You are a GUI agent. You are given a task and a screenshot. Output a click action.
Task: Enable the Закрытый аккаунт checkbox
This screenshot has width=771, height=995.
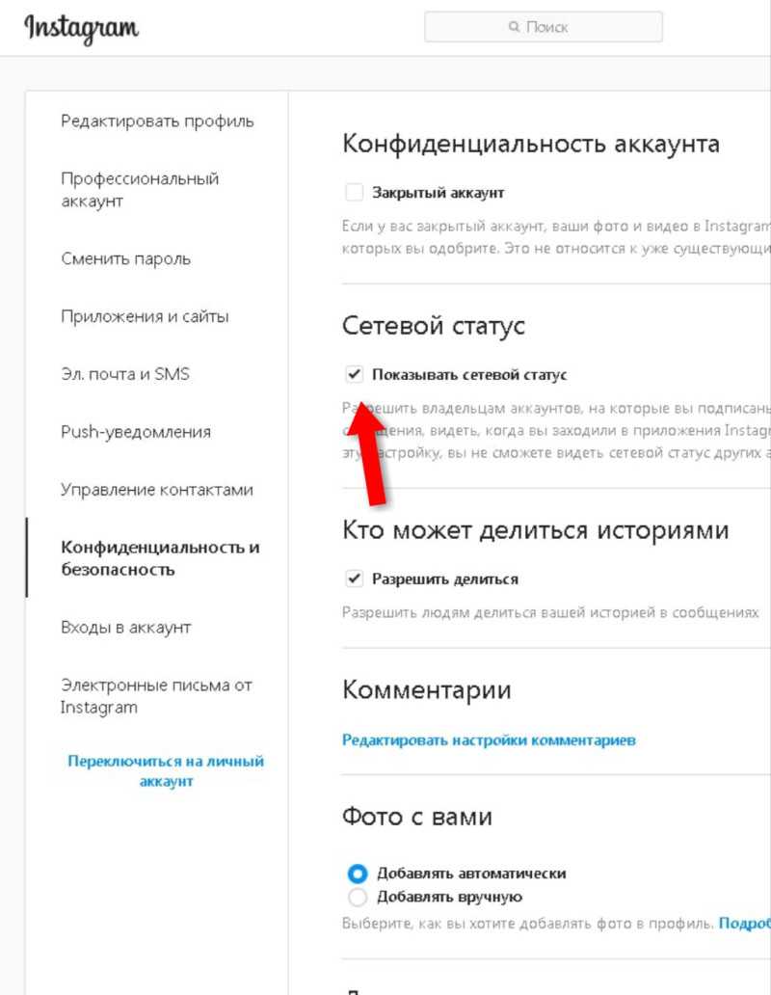coord(354,192)
